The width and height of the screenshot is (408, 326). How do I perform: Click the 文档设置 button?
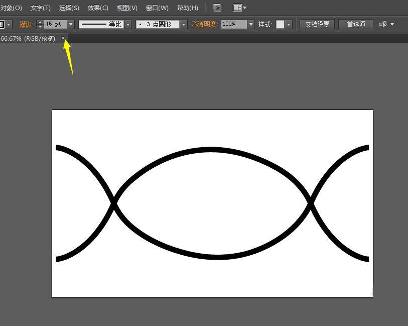(317, 24)
